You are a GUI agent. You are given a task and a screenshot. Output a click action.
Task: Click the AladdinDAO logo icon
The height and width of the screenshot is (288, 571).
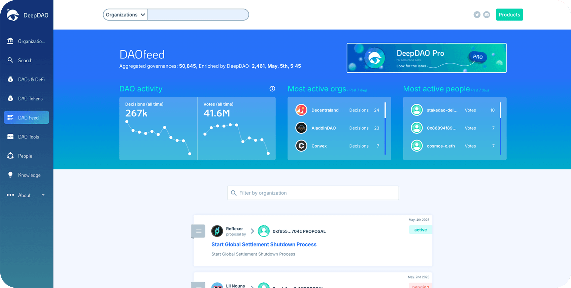pos(301,128)
